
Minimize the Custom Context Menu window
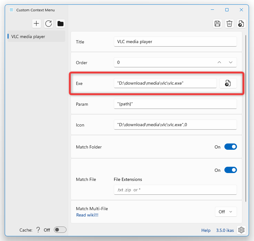212,10
